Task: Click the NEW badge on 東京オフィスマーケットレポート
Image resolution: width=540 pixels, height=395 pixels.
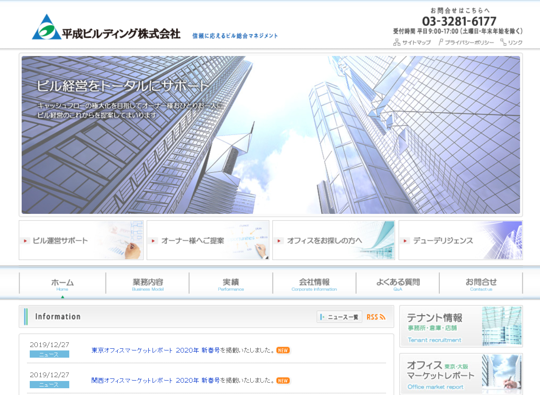Action: coord(283,350)
